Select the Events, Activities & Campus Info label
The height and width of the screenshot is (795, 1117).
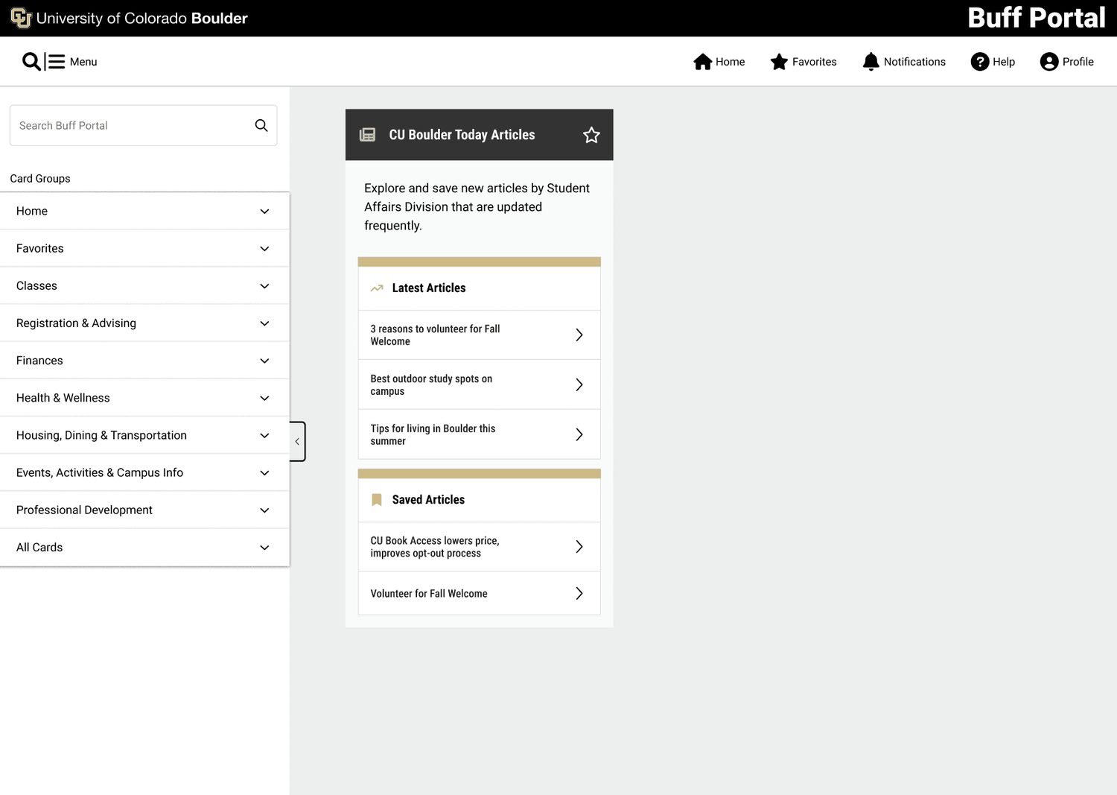pos(100,472)
